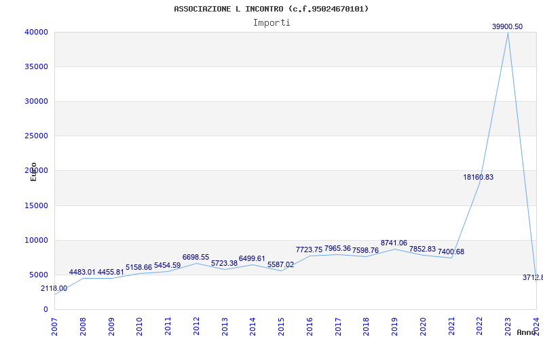Viewport: 543px width, 339px height.
Task: Click the y-axis tick 30000
Action: click(36, 101)
